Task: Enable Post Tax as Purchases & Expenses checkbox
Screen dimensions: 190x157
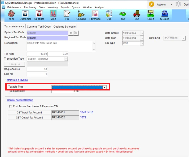Action: pos(10,106)
